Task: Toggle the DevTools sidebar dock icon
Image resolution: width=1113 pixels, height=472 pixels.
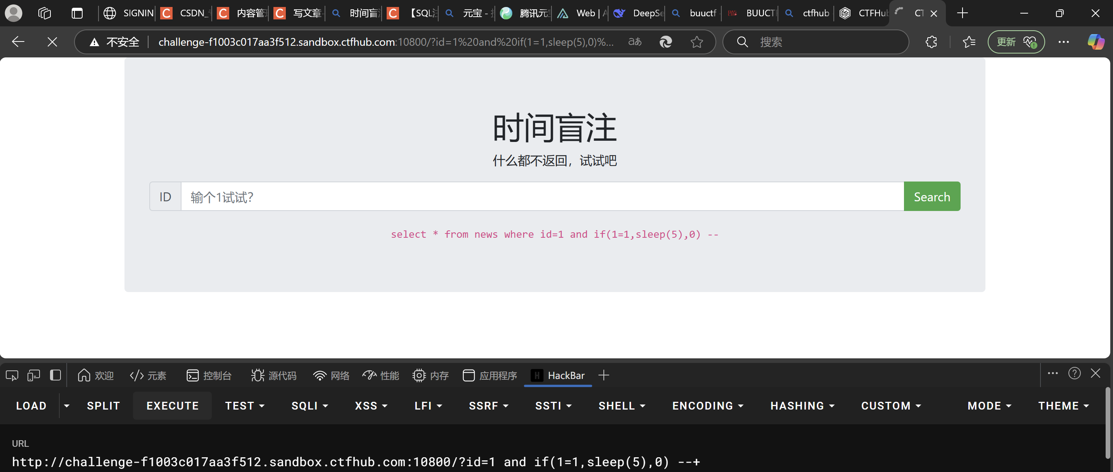Action: (x=55, y=375)
